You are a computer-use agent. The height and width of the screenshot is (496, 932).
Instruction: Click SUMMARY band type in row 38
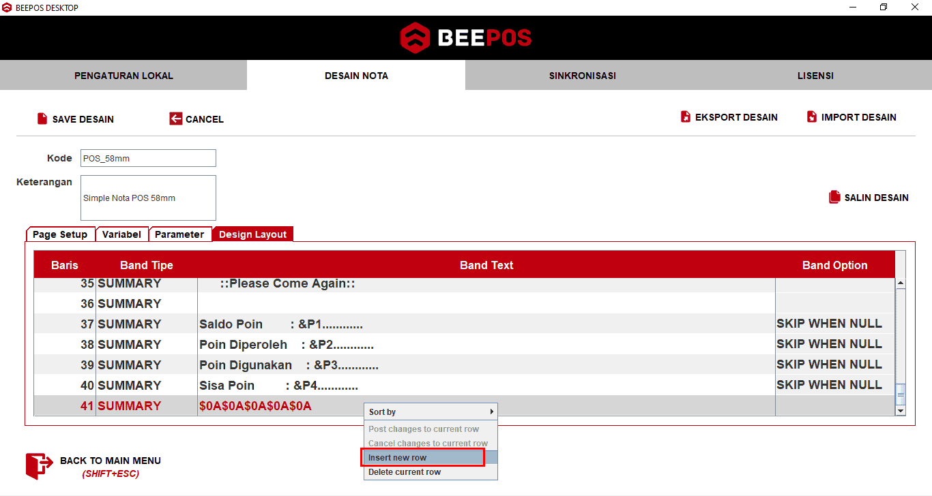[x=147, y=345]
